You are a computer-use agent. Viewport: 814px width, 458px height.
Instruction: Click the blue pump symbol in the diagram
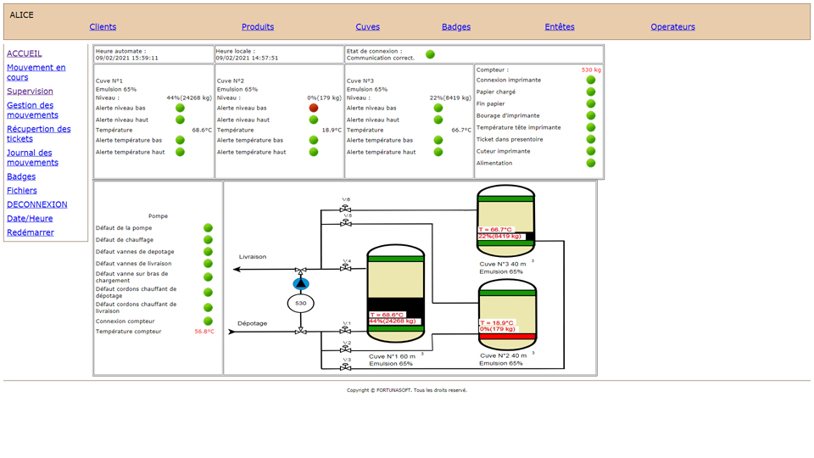coord(301,284)
